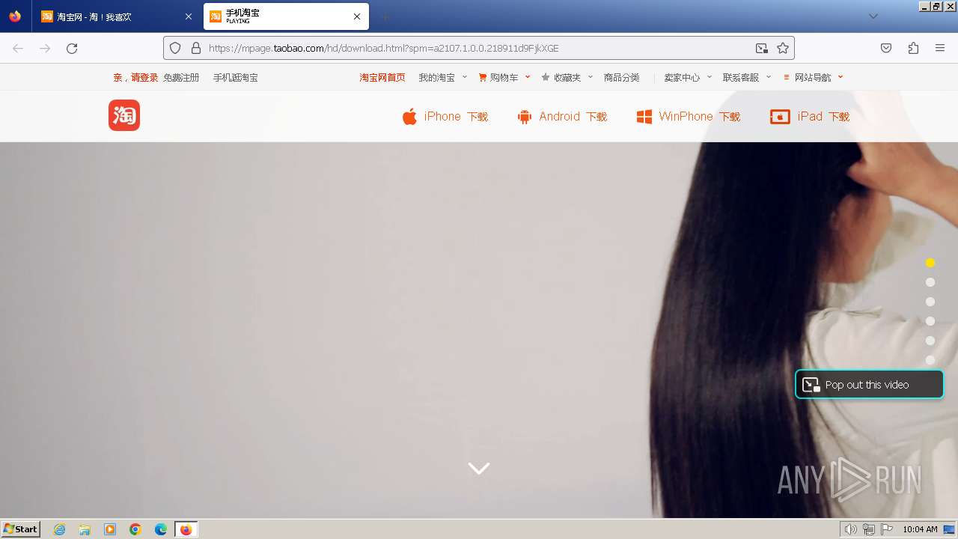Click the Taobao orange logo
This screenshot has height=539, width=958.
point(124,115)
